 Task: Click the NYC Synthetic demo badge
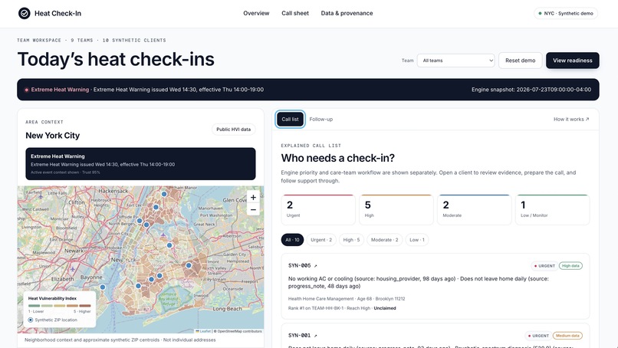pyautogui.click(x=566, y=13)
